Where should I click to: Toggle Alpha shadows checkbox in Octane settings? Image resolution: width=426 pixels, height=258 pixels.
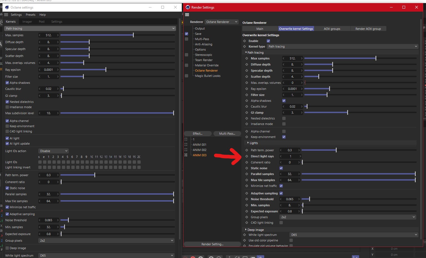pyautogui.click(x=7, y=83)
